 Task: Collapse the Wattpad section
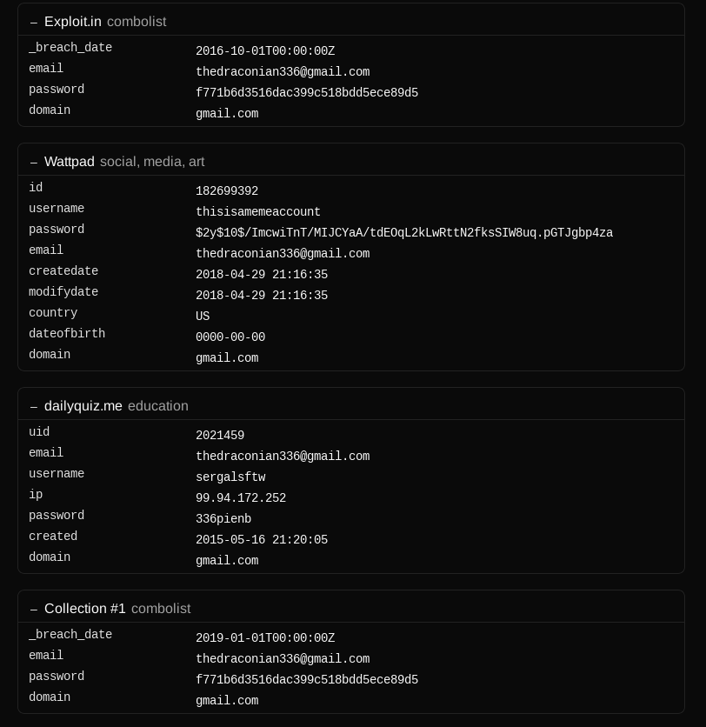coord(33,163)
